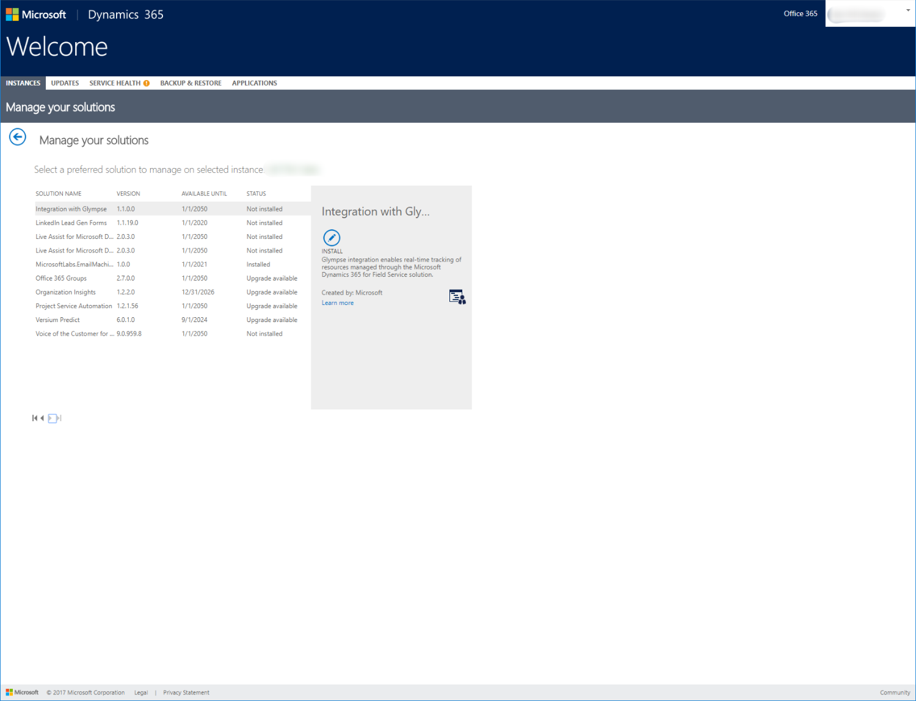Image resolution: width=916 pixels, height=701 pixels.
Task: Click the Office 365 link
Action: pyautogui.click(x=801, y=13)
